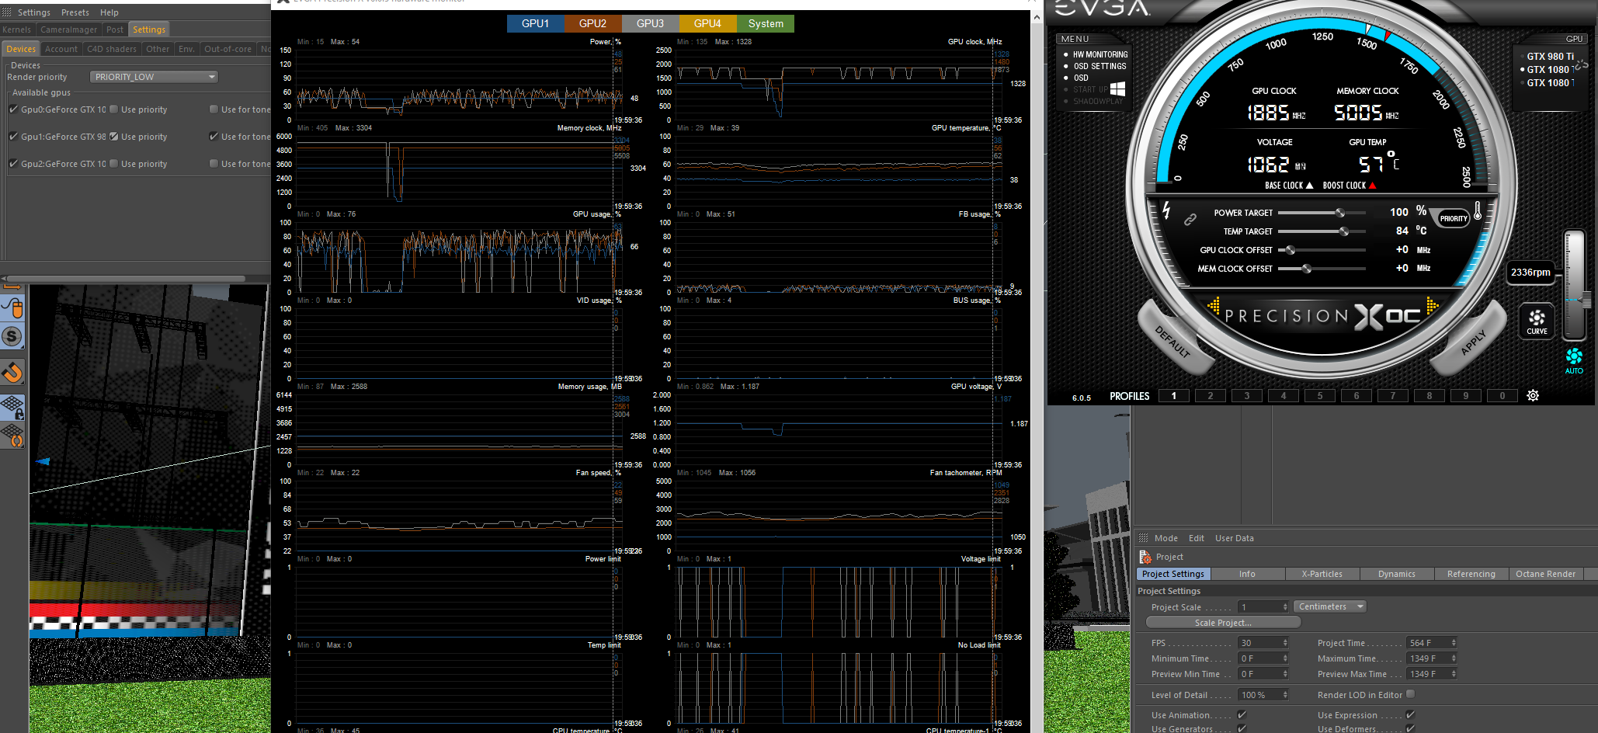Open the fan CURVE editor
This screenshot has height=733, width=1598.
click(1537, 321)
